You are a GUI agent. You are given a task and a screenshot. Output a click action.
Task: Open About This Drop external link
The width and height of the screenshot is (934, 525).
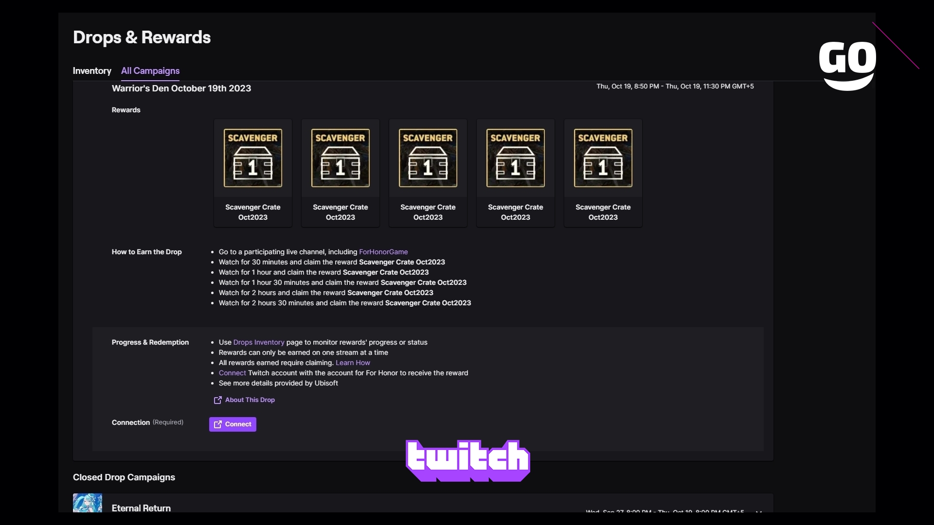coord(244,400)
